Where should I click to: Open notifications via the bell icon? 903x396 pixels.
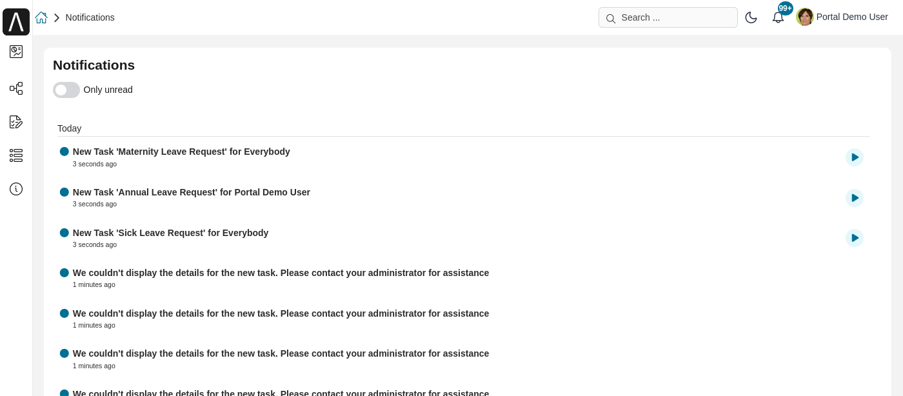(x=778, y=17)
